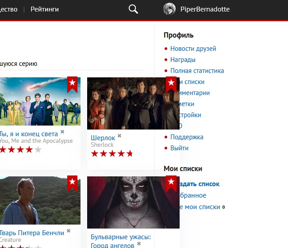Open Полная статистика in profile menu

tap(197, 71)
